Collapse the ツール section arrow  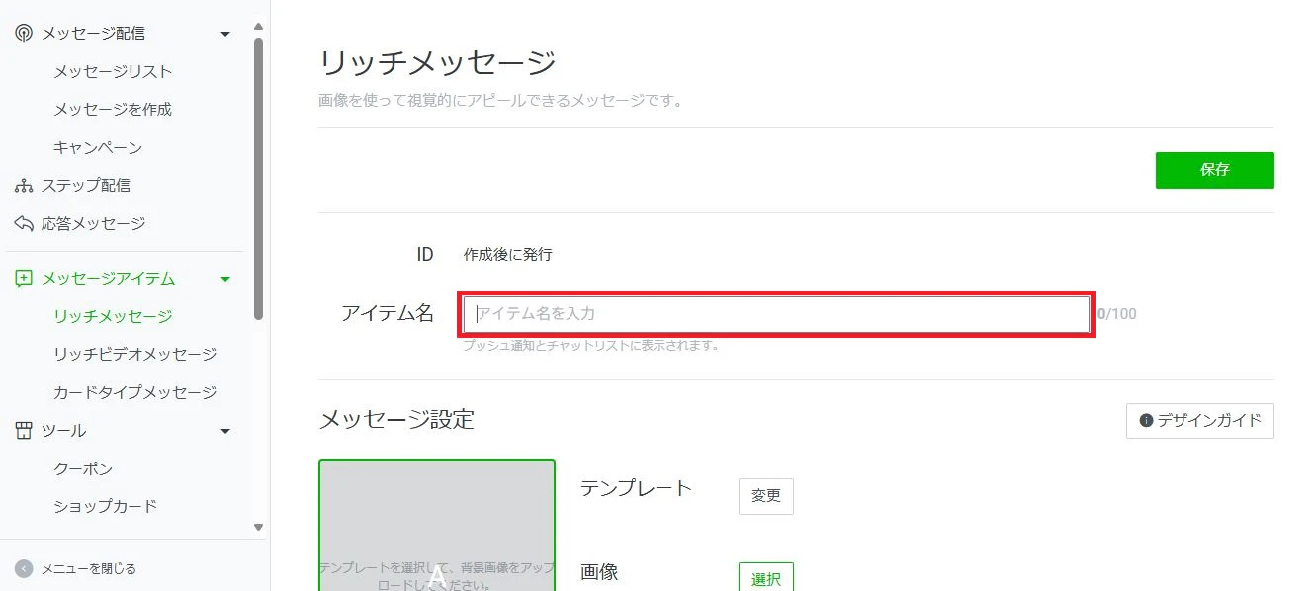point(225,432)
